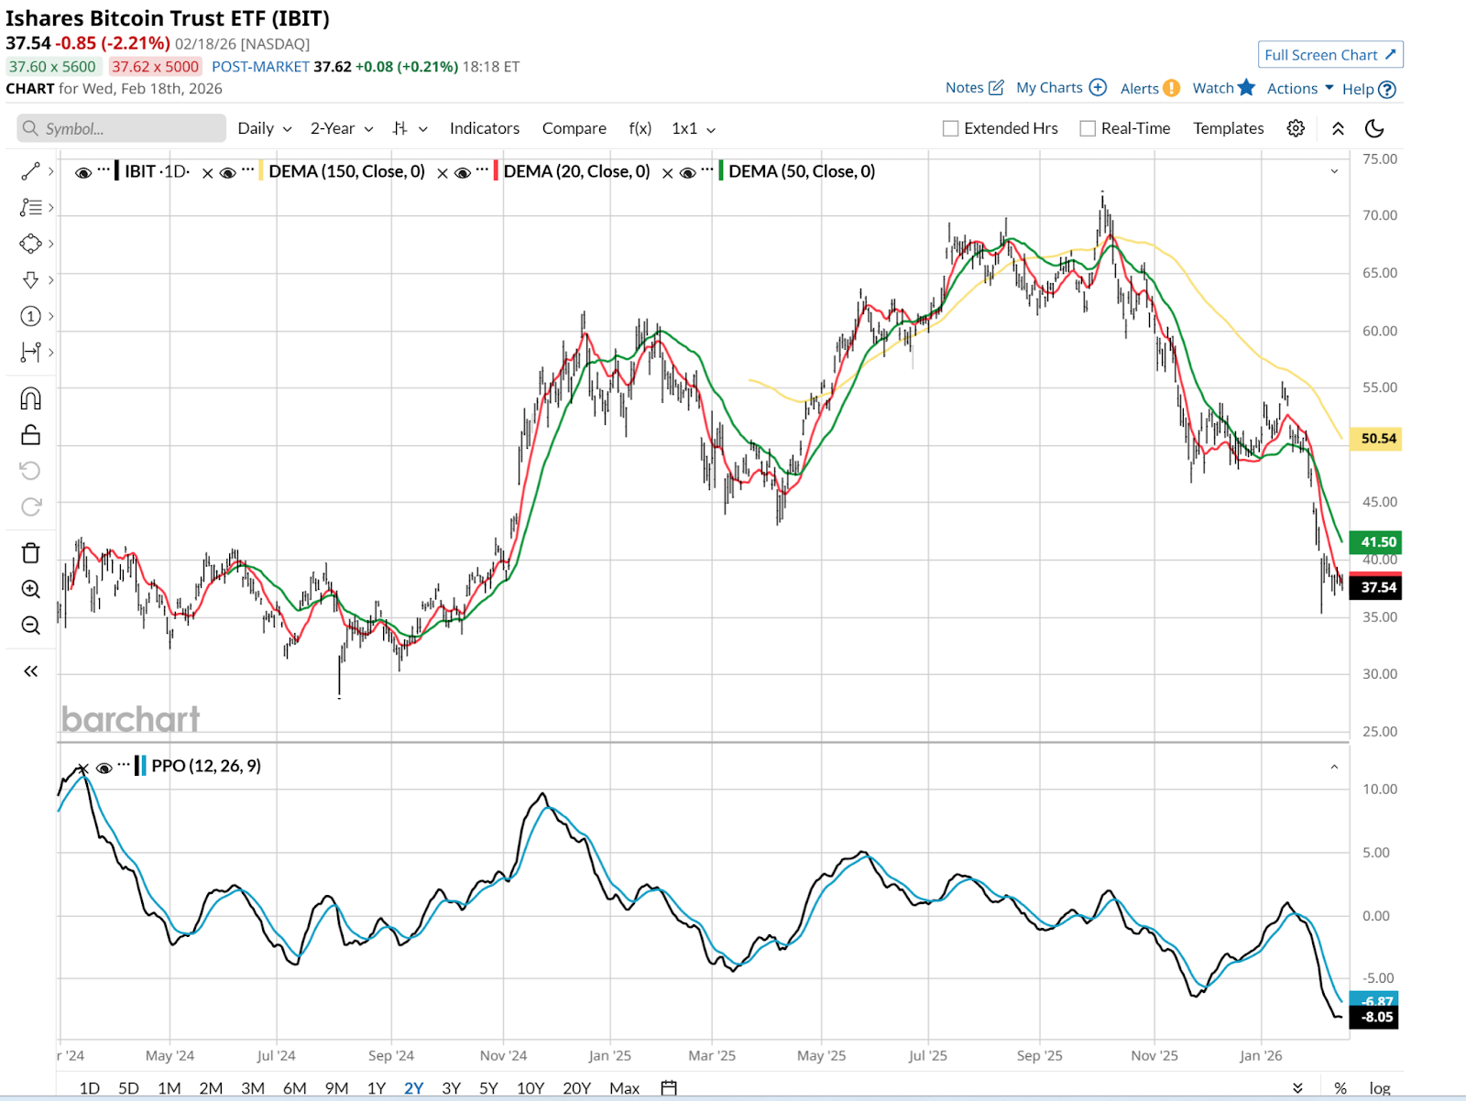This screenshot has width=1466, height=1101.
Task: Switch to dark mode moon icon
Action: click(x=1374, y=128)
